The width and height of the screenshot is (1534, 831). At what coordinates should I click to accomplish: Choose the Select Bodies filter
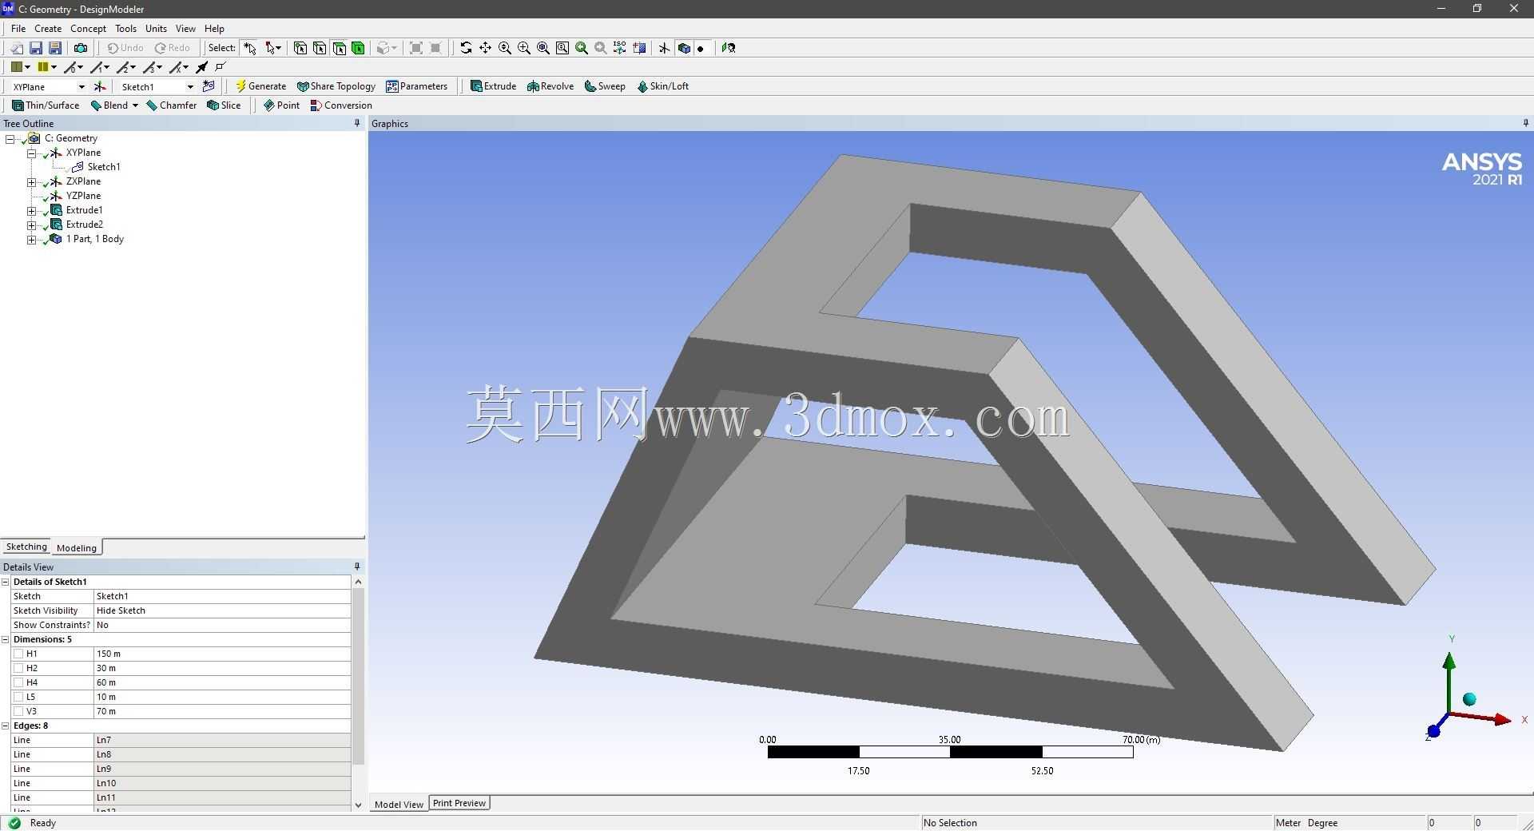coord(358,48)
